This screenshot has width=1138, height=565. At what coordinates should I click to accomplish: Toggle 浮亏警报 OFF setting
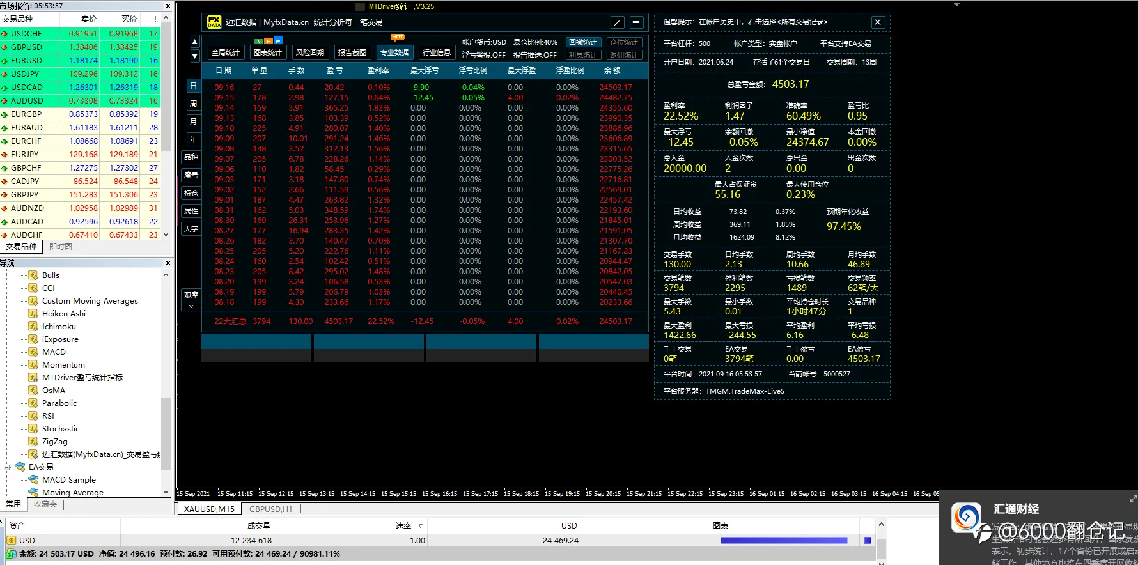click(x=484, y=56)
